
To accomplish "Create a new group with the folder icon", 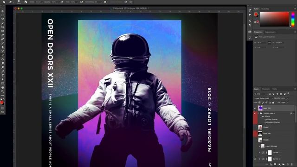I will click(x=284, y=164).
